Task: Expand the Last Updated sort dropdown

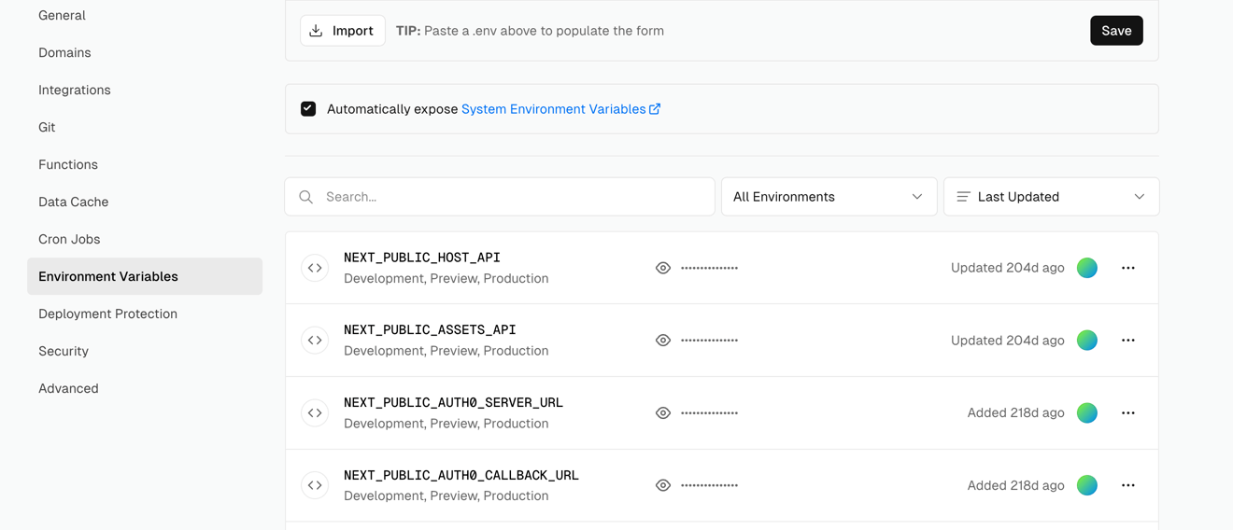Action: tap(1051, 197)
